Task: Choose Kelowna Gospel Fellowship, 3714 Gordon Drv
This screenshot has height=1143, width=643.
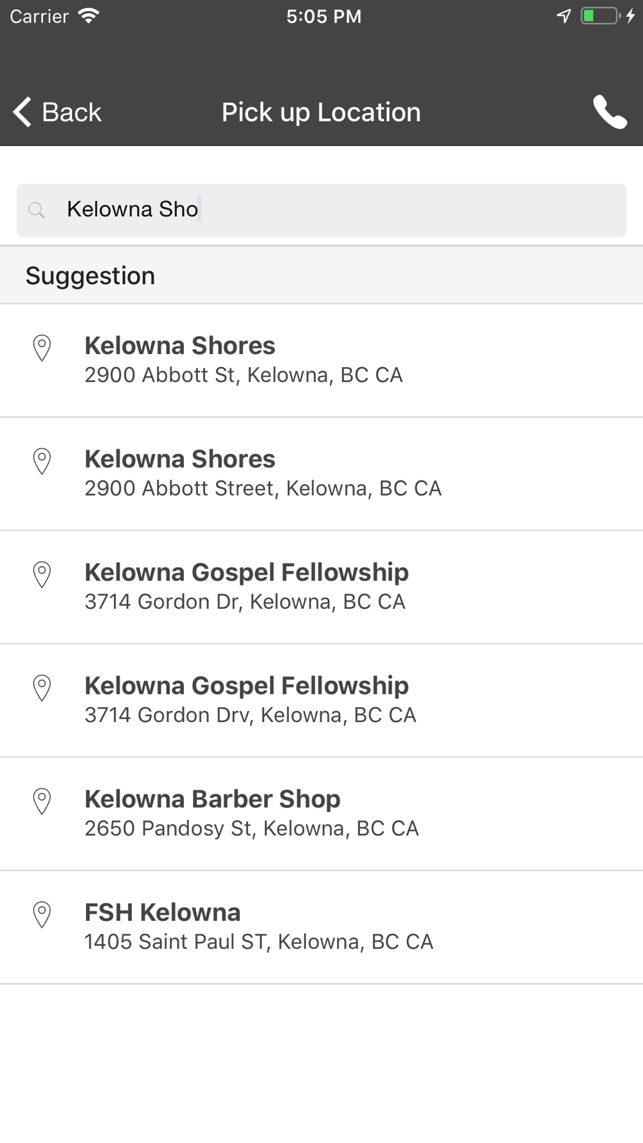Action: click(321, 701)
